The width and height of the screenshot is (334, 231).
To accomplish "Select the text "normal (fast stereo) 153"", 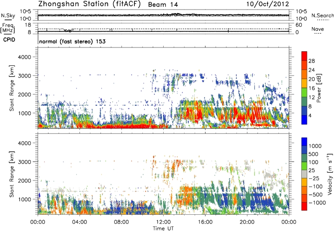I will pyautogui.click(x=72, y=41).
